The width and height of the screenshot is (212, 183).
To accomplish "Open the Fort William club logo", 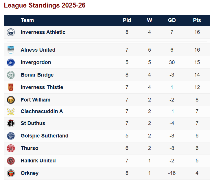I will click(11, 100).
